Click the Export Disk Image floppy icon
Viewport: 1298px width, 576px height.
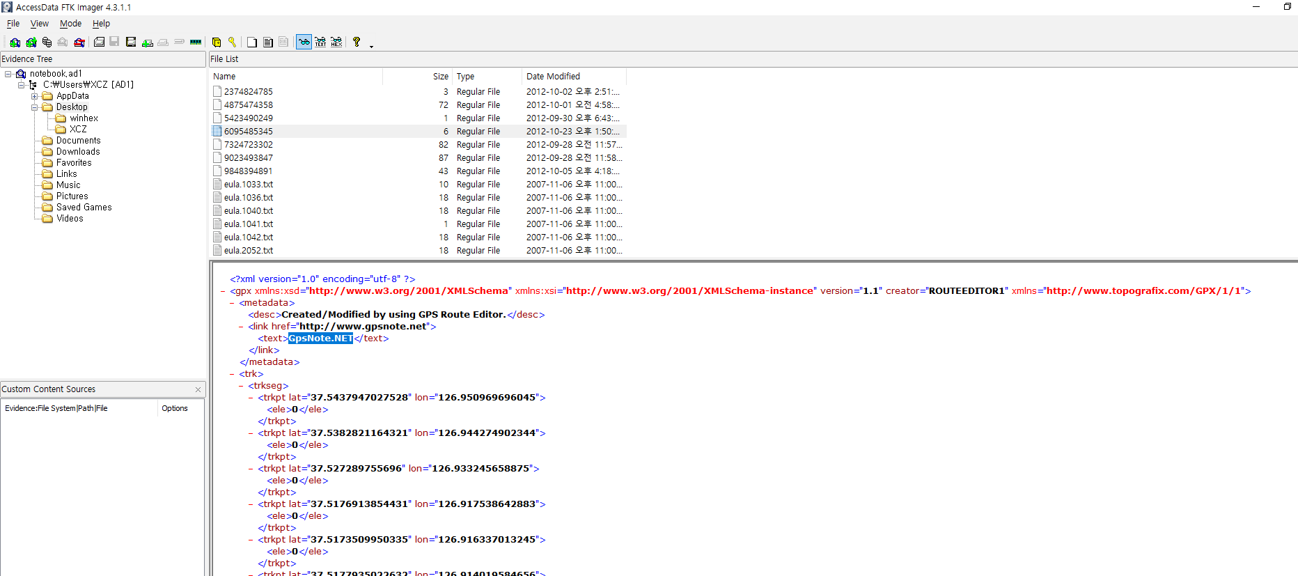click(x=114, y=42)
